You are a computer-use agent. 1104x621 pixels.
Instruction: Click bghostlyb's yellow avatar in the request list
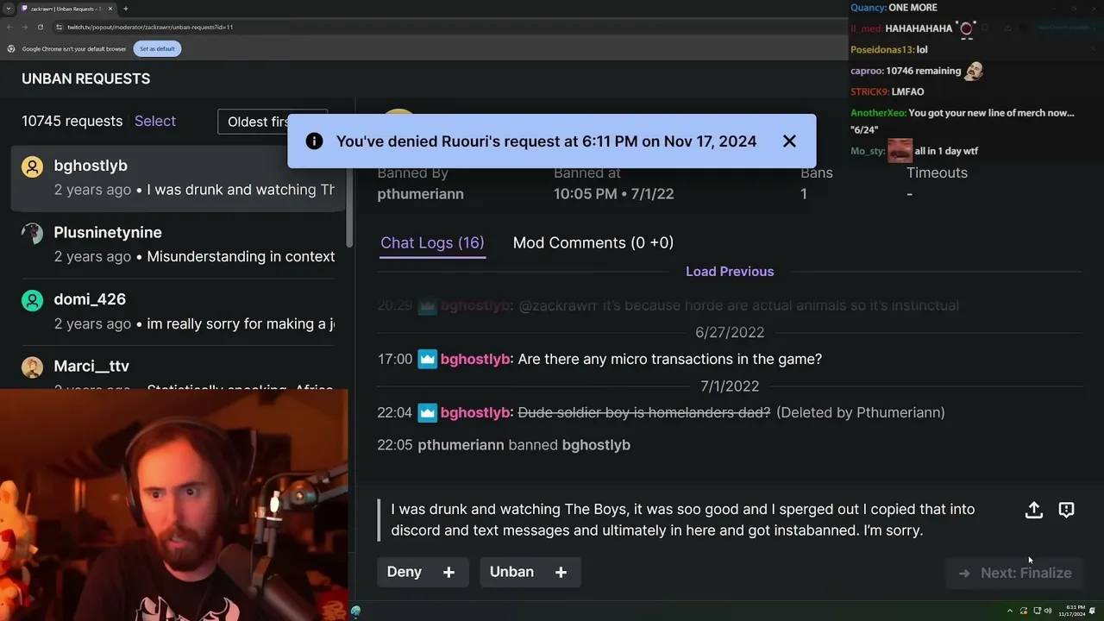[32, 166]
